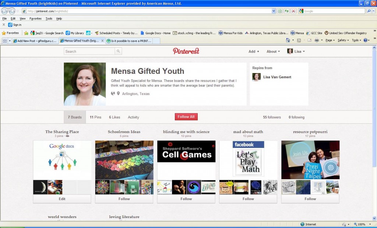Click the Compatibility View icon in the address bar

click(280, 11)
